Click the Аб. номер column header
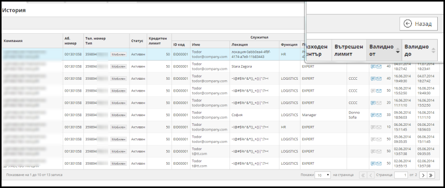 (x=73, y=41)
